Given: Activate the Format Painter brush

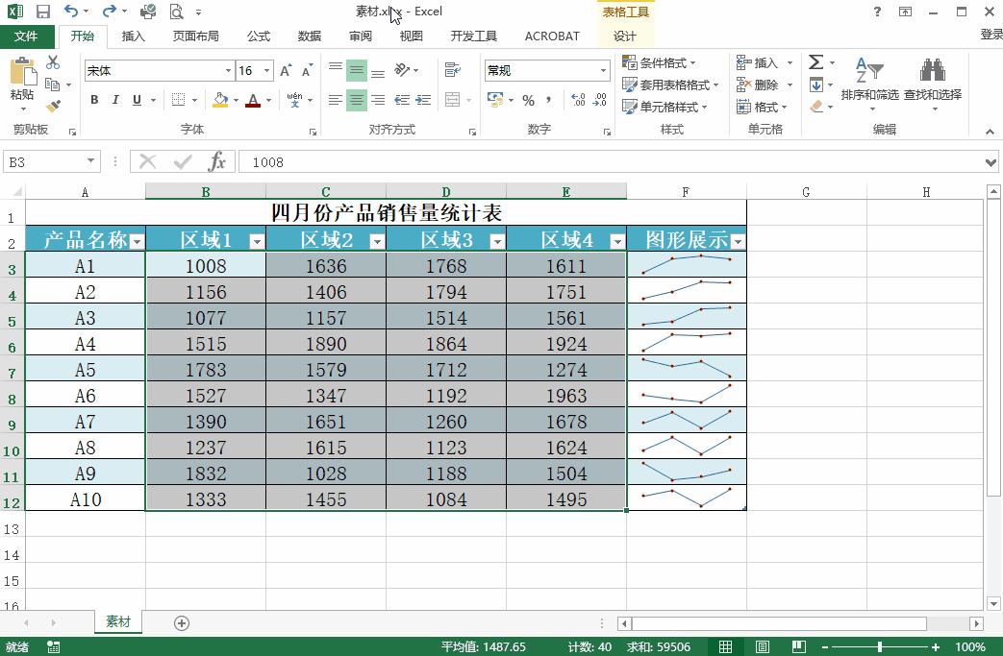Looking at the screenshot, I should pyautogui.click(x=53, y=106).
